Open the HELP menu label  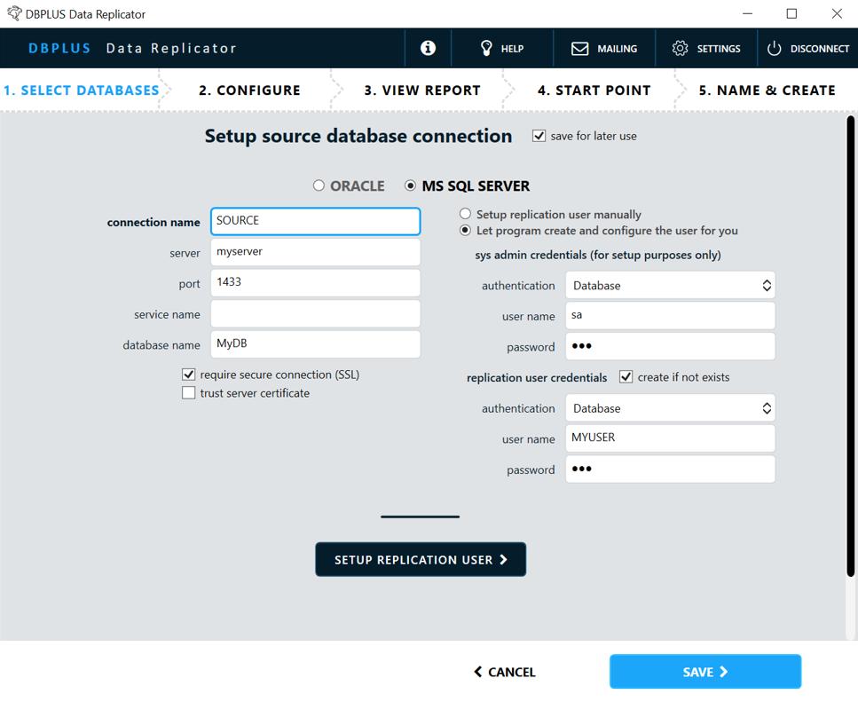click(x=512, y=49)
